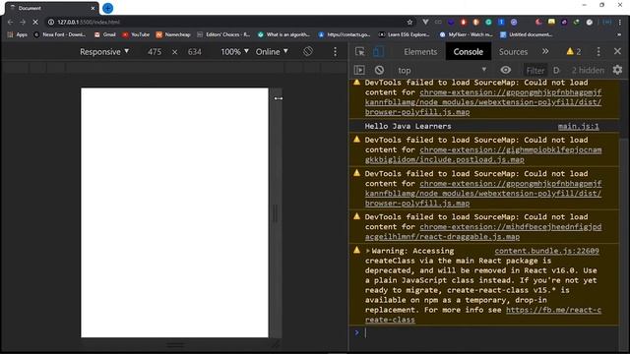Show the console sidebar icon
This screenshot has height=354, width=630.
tap(359, 70)
